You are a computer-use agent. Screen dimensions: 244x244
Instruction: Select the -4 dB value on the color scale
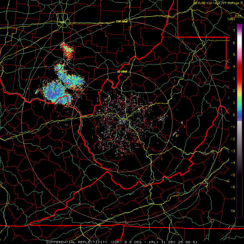coord(233,163)
